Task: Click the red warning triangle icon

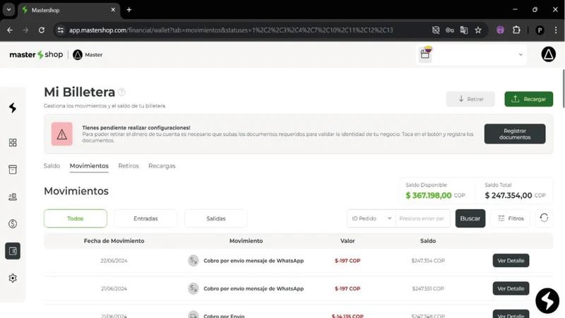Action: pos(61,134)
